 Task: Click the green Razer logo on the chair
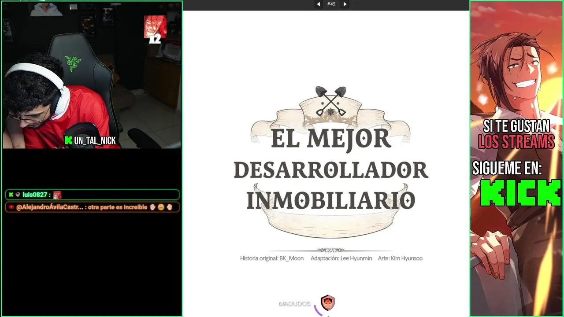pos(73,63)
